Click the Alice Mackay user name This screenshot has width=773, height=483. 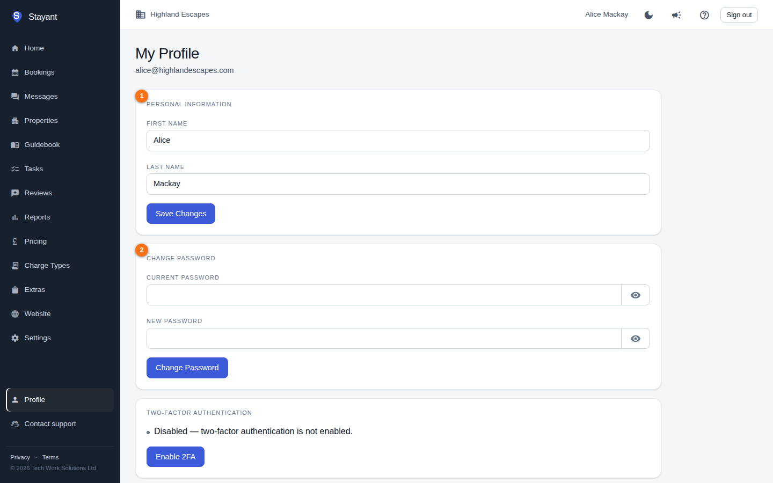click(x=607, y=14)
